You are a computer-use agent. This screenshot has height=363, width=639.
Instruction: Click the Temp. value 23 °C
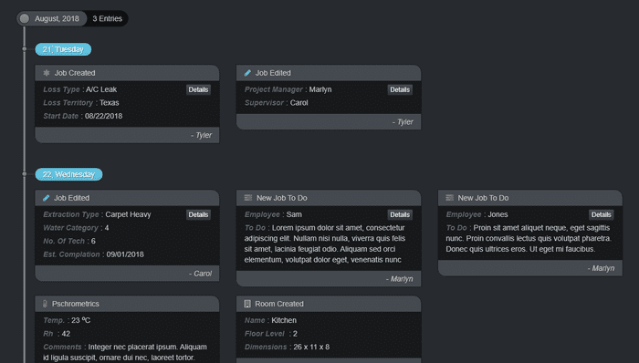[x=80, y=320]
